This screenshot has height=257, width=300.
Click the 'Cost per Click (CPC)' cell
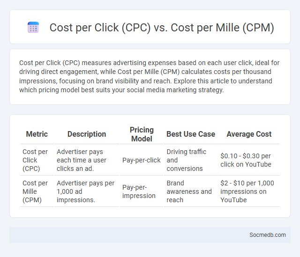coord(37,160)
